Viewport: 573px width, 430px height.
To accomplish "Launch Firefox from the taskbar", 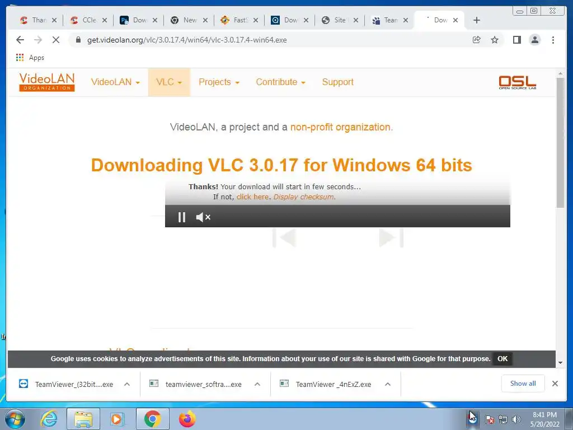I will point(187,419).
